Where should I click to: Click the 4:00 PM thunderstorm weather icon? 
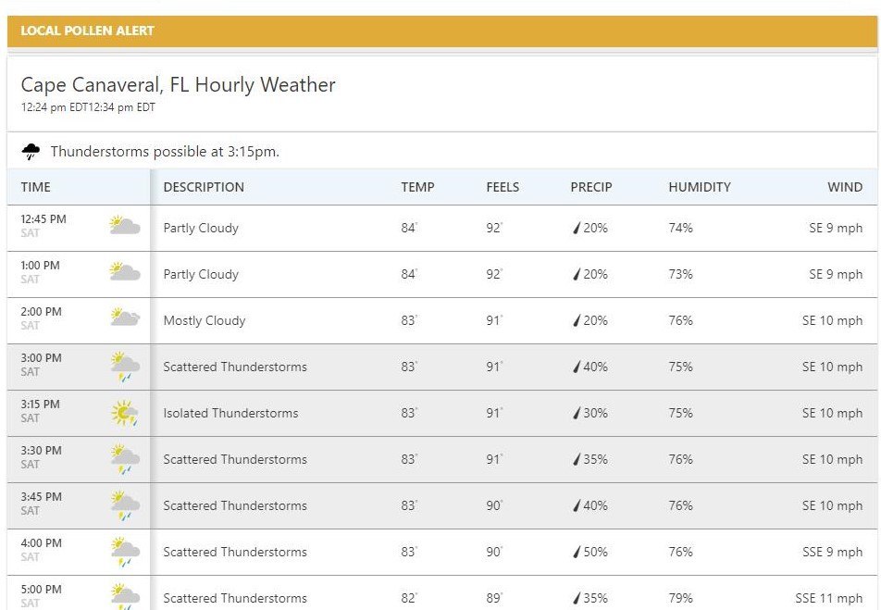[x=125, y=552]
